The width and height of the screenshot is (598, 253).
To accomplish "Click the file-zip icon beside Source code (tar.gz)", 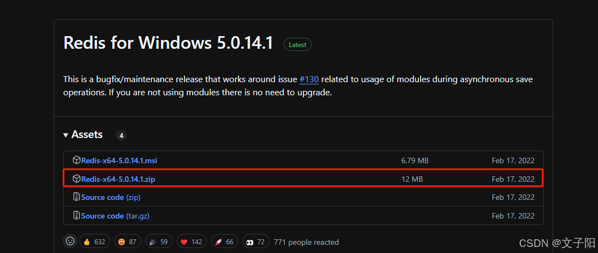I will coord(76,215).
